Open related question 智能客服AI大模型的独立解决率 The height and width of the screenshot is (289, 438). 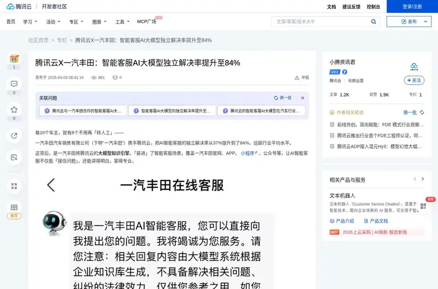[172, 111]
